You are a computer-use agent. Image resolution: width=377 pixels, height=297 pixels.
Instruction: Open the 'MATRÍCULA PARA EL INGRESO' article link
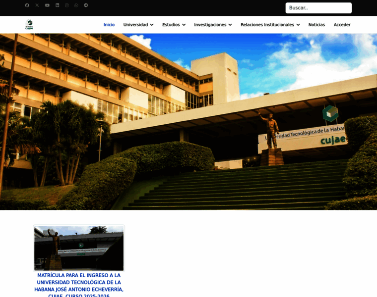coord(79,285)
